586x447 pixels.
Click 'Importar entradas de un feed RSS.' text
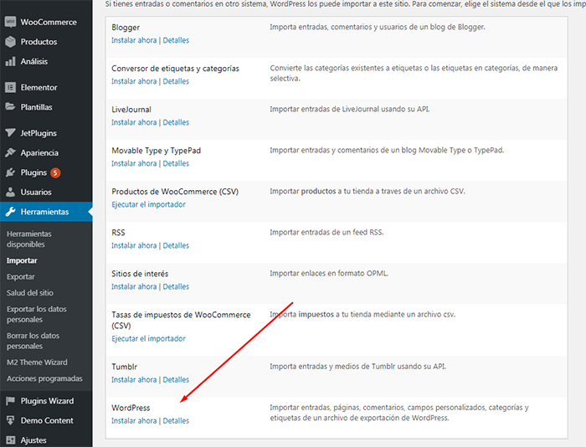pyautogui.click(x=326, y=233)
